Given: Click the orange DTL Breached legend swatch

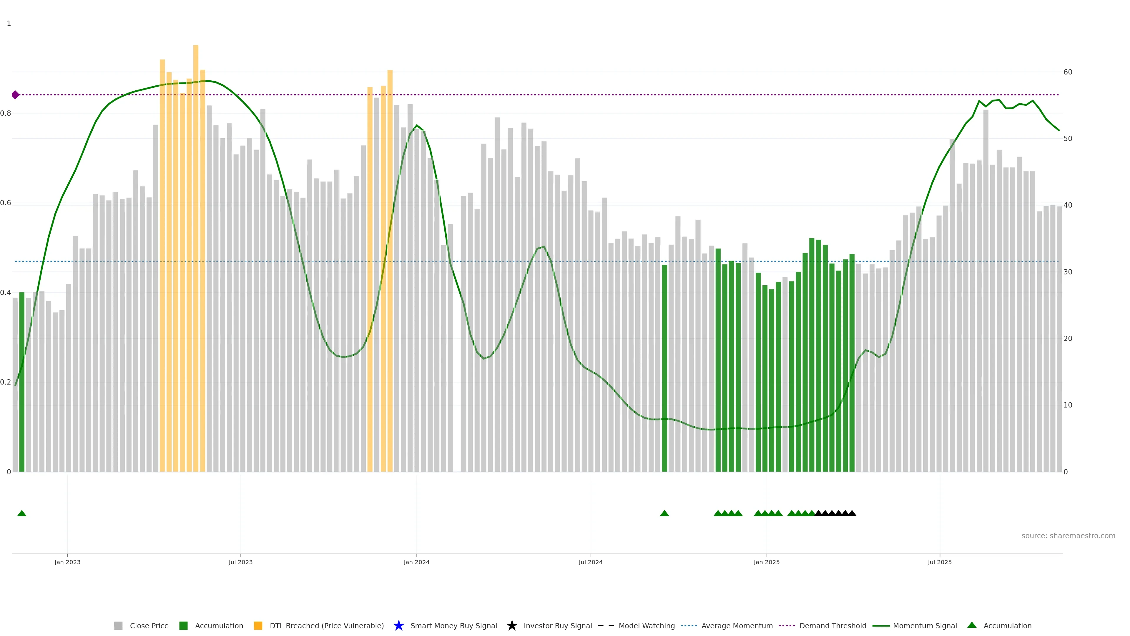Looking at the screenshot, I should click(x=258, y=625).
